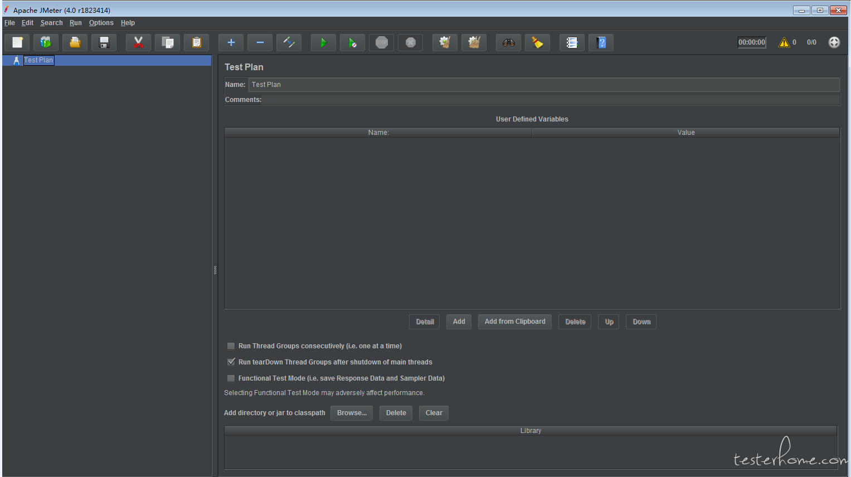Click the Add from Clipboard button
Viewport: 851px width, 477px height.
tap(514, 322)
